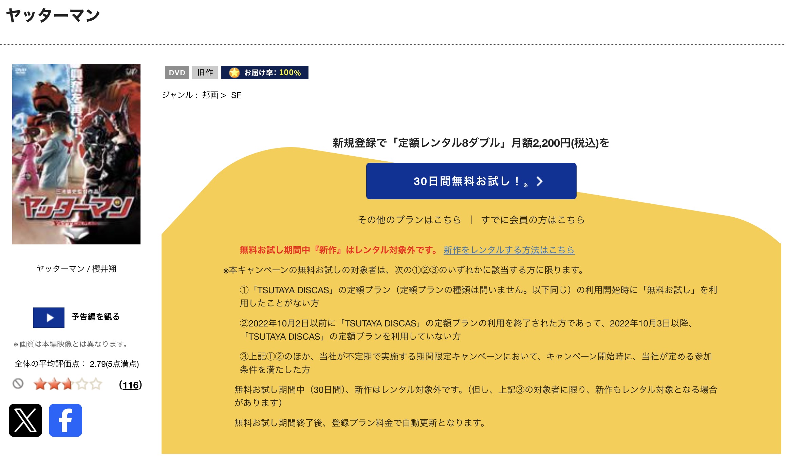Click the no-rating circle-slash icon
This screenshot has height=459, width=786.
coord(18,384)
